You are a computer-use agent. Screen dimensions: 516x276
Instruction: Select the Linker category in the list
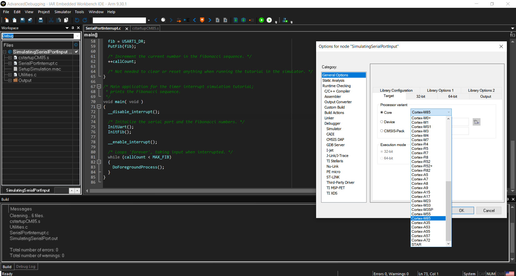(x=329, y=118)
